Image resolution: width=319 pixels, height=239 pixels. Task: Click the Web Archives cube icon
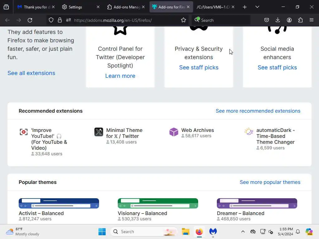[x=174, y=132]
